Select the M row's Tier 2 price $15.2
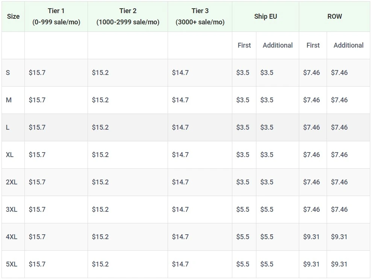 (100, 100)
